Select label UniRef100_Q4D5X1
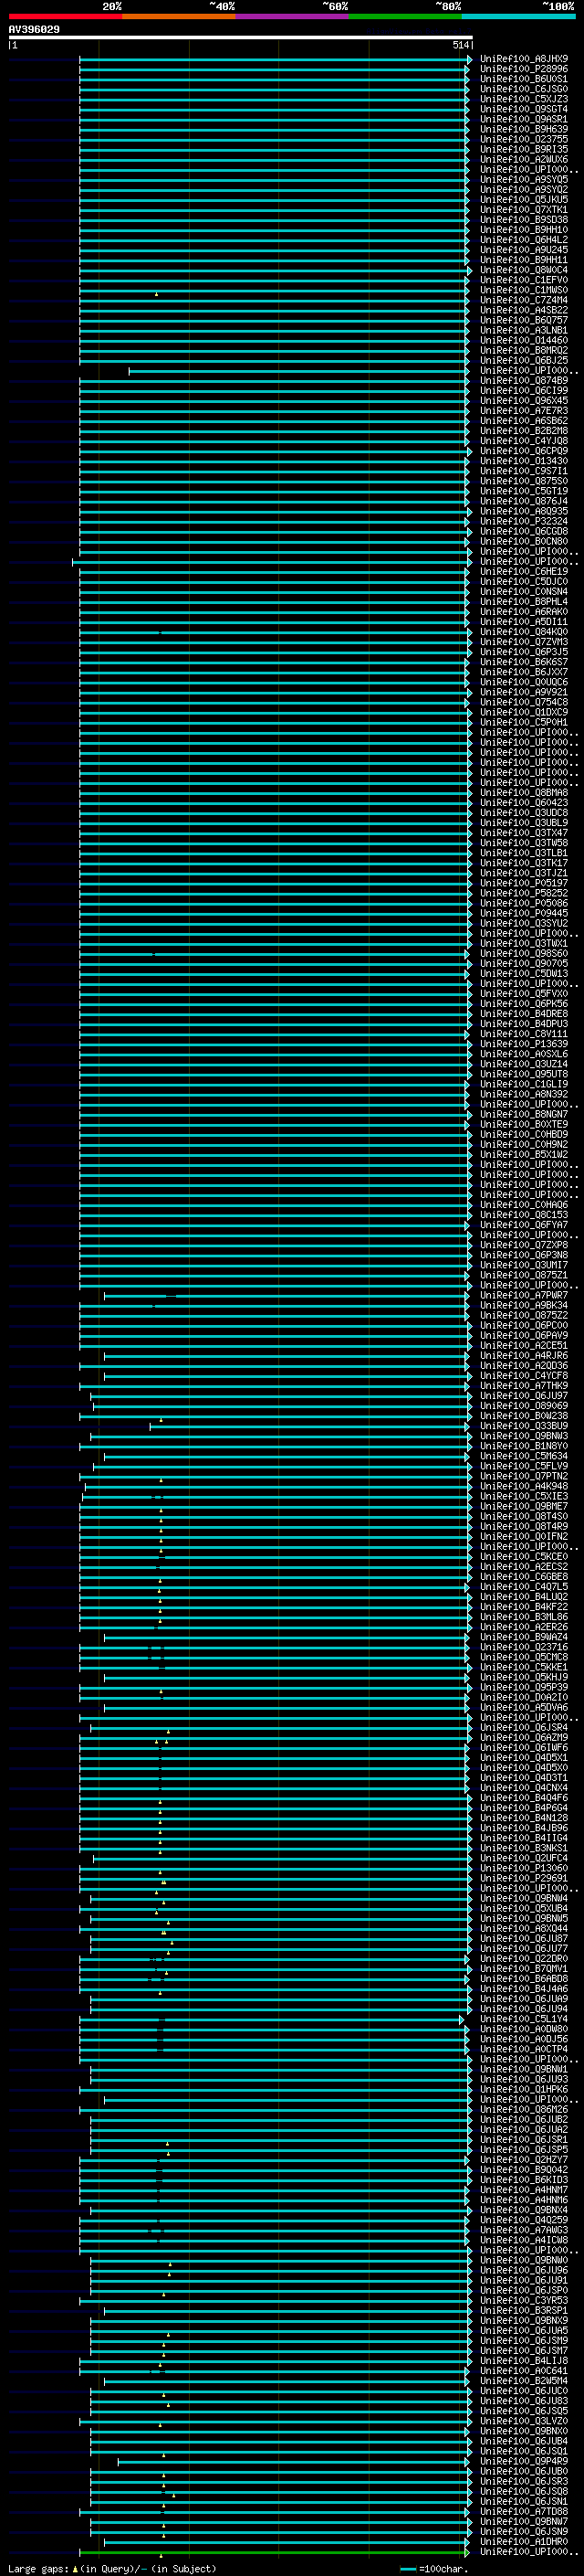The height and width of the screenshot is (2576, 584). pos(524,1757)
